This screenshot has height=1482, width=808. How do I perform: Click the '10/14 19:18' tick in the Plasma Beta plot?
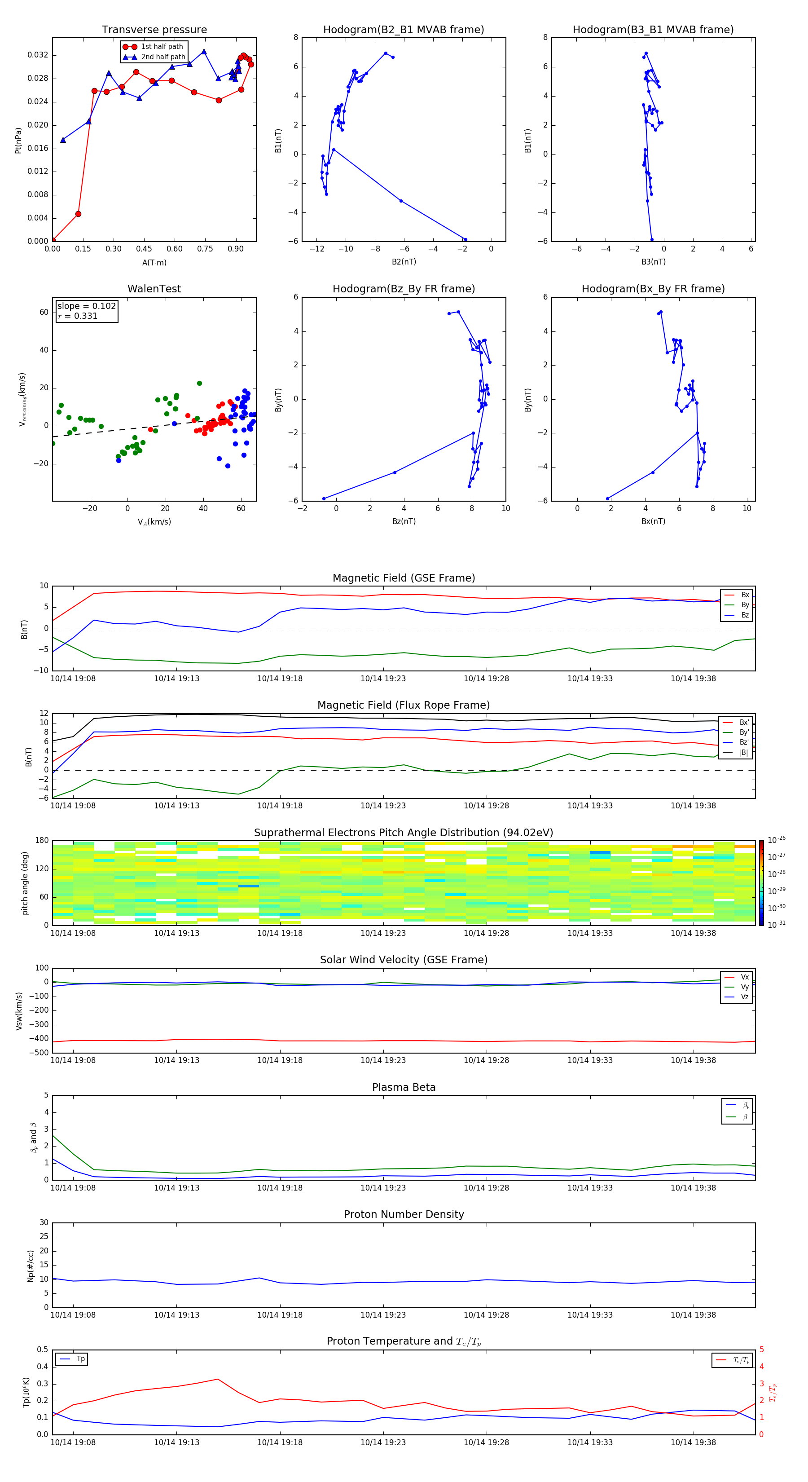click(280, 1187)
